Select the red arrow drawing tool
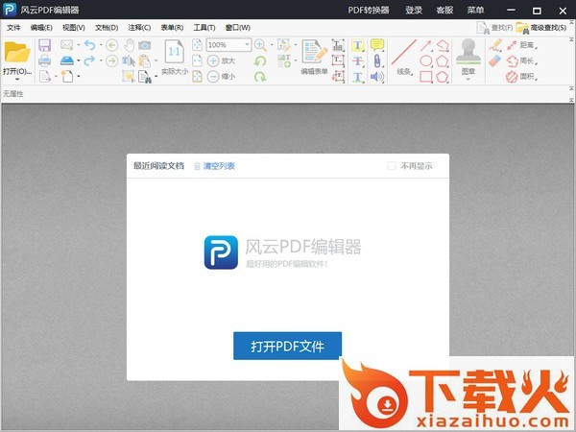 [x=425, y=45]
